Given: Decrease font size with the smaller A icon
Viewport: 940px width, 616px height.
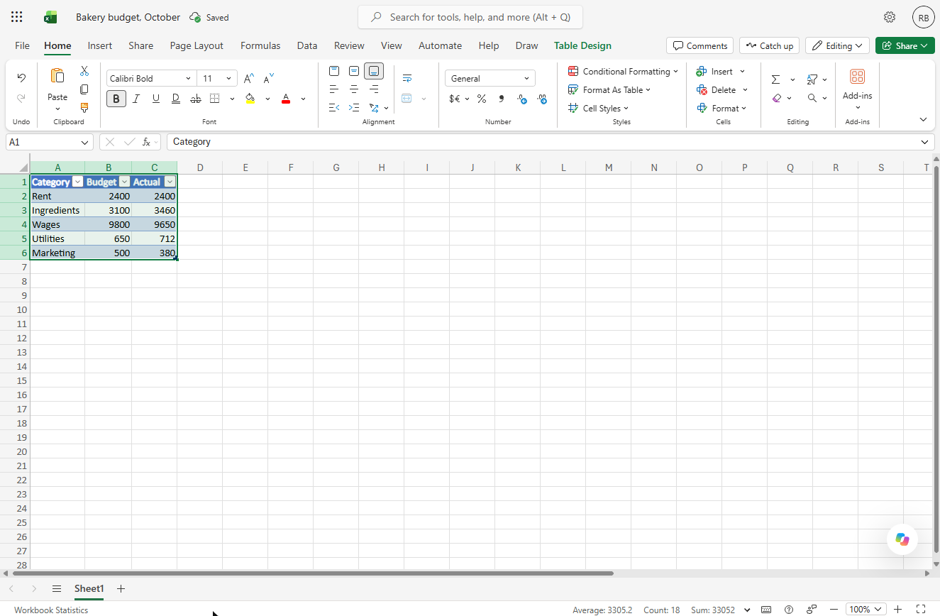Looking at the screenshot, I should pyautogui.click(x=269, y=79).
